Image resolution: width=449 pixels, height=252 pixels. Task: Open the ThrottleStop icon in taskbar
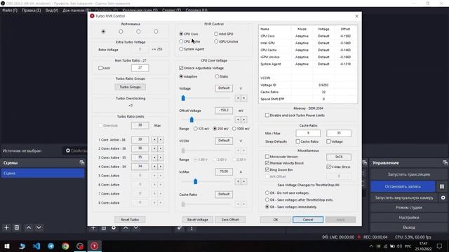94,246
